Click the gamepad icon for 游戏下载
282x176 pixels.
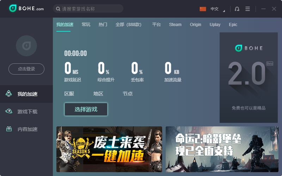click(9, 111)
